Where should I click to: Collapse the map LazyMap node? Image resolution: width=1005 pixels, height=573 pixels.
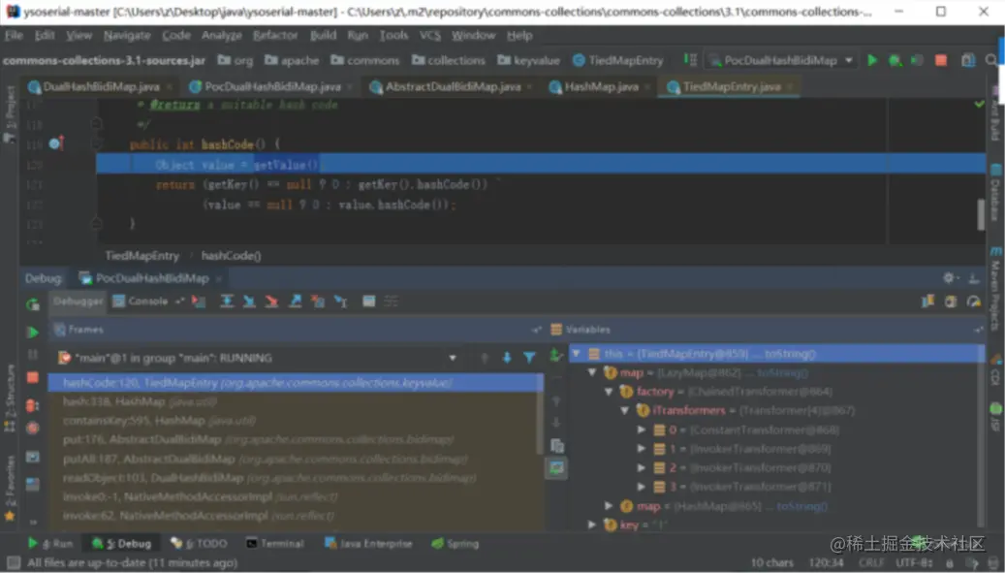tap(591, 372)
